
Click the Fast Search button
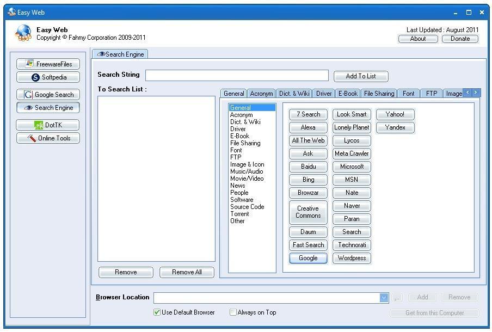(x=308, y=245)
